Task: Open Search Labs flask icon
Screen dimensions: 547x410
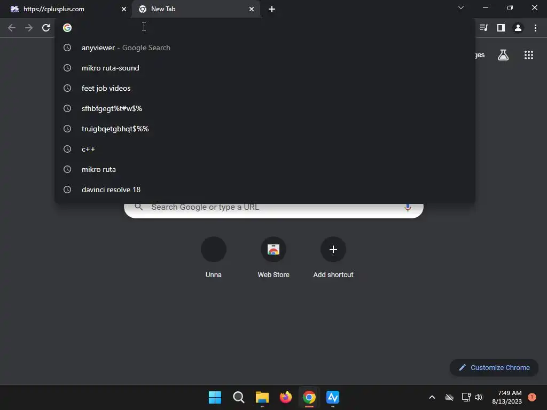Action: 503,55
